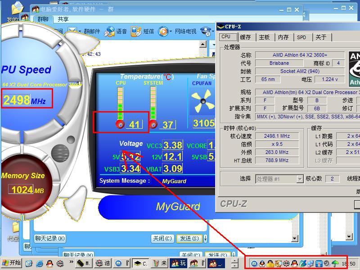Screen dimensions: 360x270
Task: Click the 语音 voice chat icon
Action: (x=109, y=31)
